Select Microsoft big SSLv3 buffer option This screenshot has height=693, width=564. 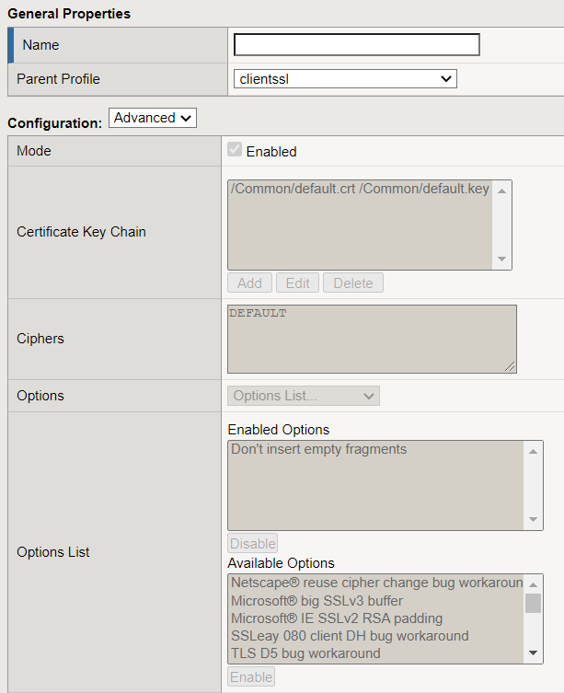point(376,601)
